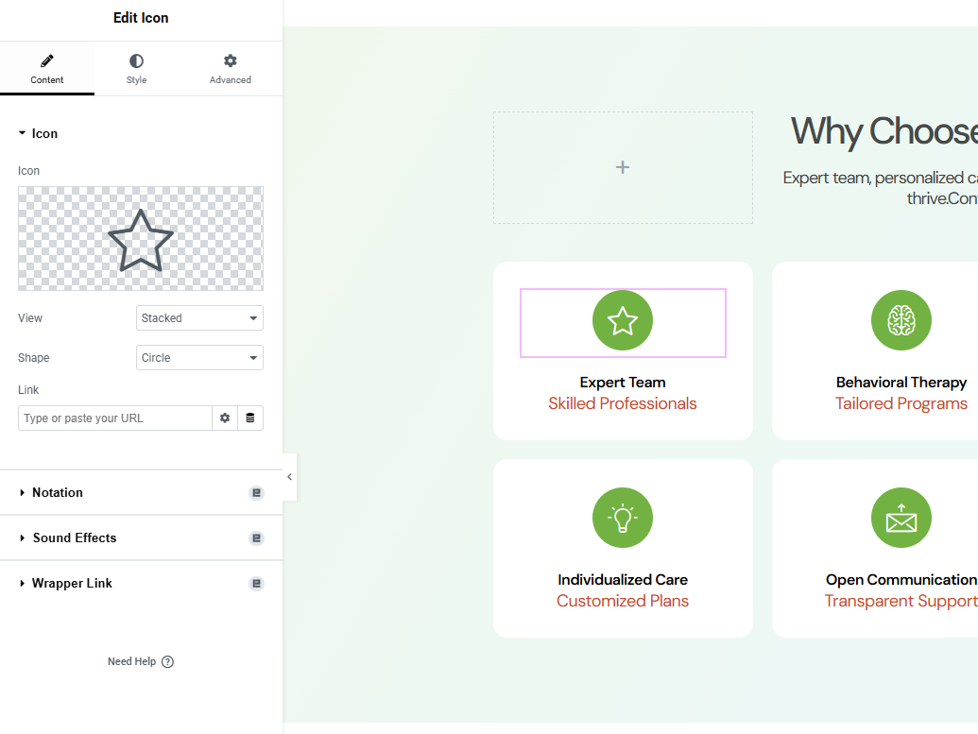Screen dimensions: 978x734
Task: Click the envelope icon for Open Communication
Action: [901, 518]
